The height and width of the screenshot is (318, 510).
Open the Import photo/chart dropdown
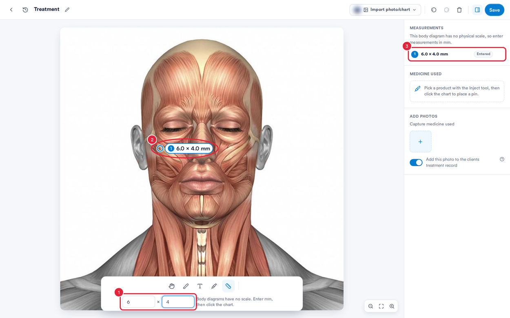point(385,10)
